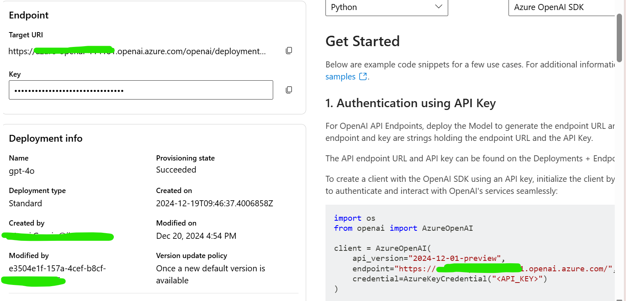
Task: Select the AzureKeyCredential API_KEY placeholder line
Action: pyautogui.click(x=450, y=279)
